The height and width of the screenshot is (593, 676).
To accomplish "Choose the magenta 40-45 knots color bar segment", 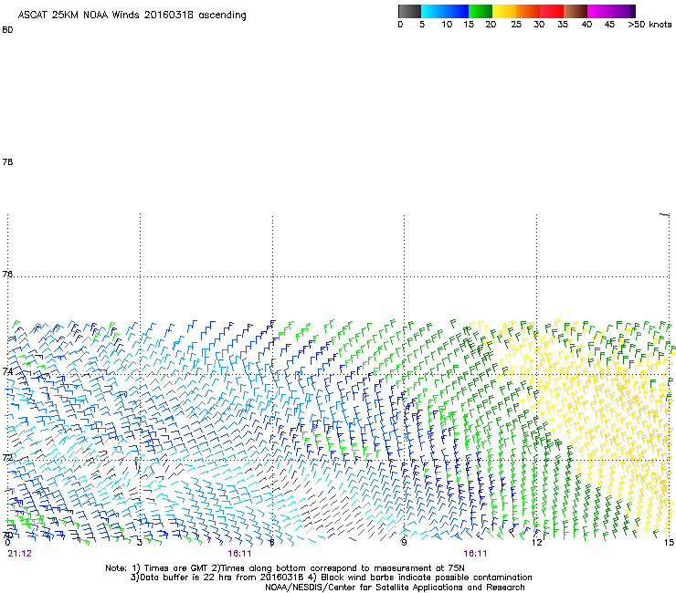I will (599, 11).
